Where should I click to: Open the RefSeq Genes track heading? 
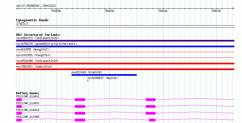(27, 93)
